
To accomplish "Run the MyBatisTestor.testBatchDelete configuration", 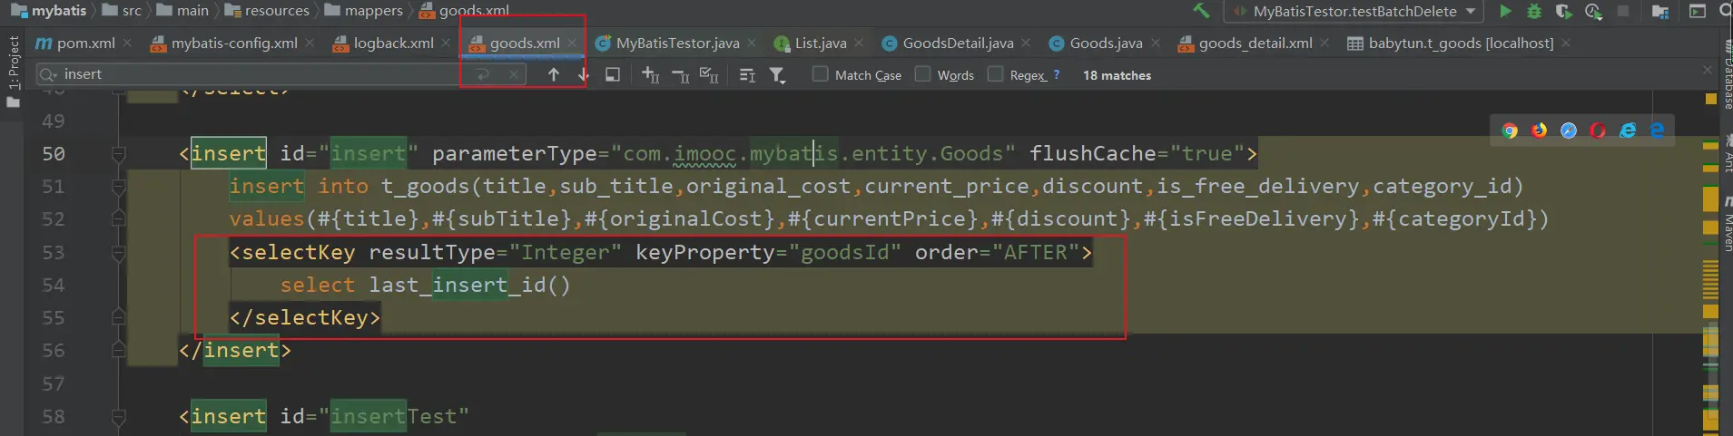I will click(x=1505, y=12).
